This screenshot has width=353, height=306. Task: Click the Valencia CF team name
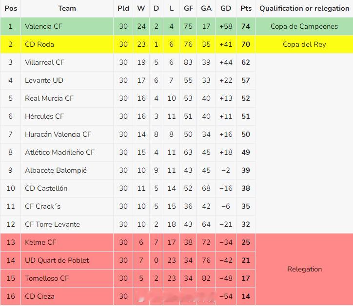(x=44, y=26)
